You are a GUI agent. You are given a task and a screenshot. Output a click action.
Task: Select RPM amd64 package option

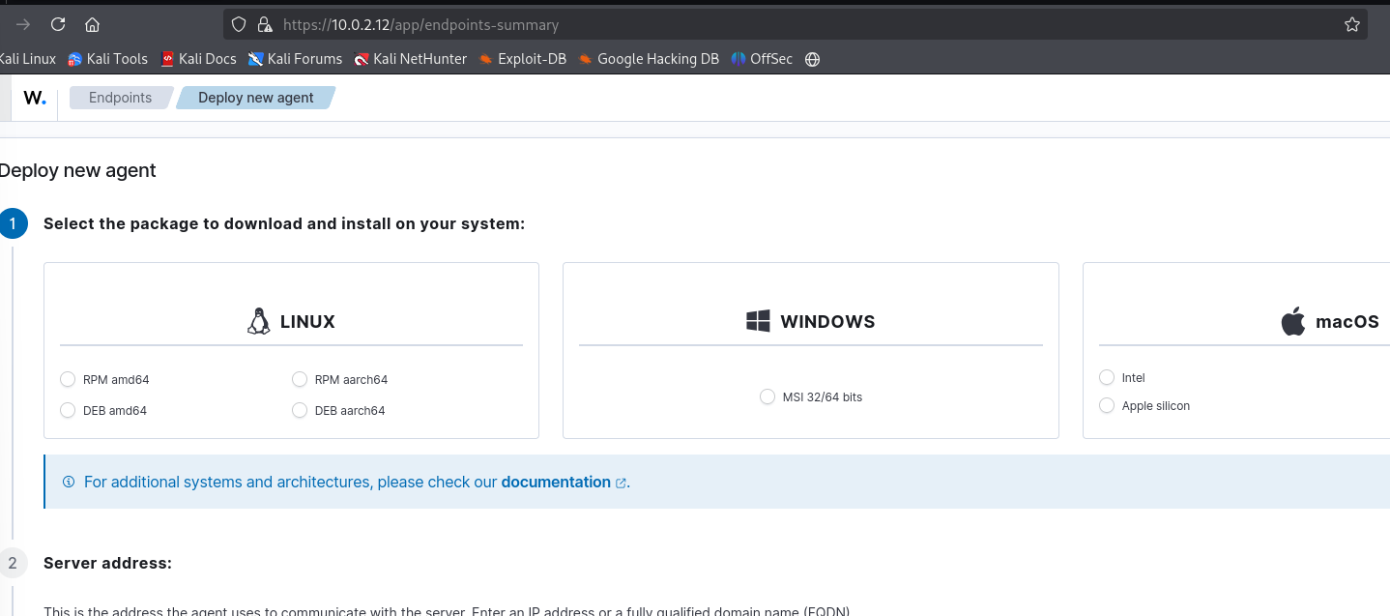point(68,379)
